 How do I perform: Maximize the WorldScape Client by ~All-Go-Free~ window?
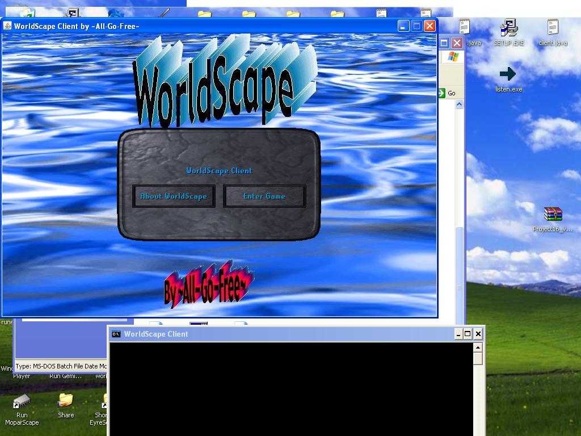pos(416,26)
